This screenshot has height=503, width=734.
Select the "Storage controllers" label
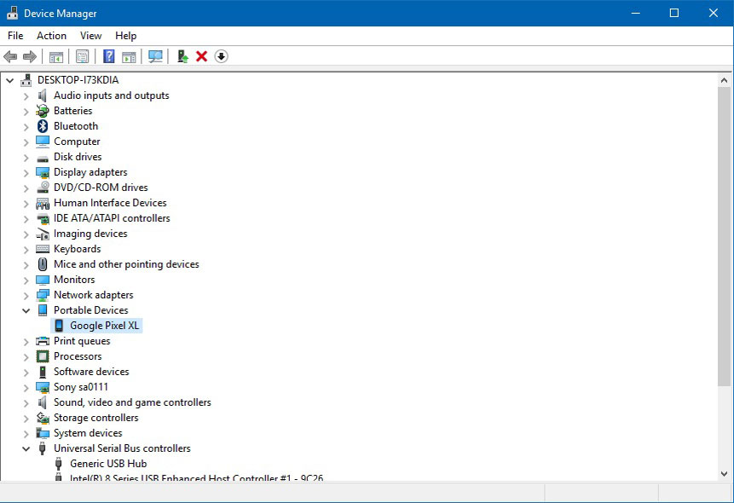(x=96, y=418)
